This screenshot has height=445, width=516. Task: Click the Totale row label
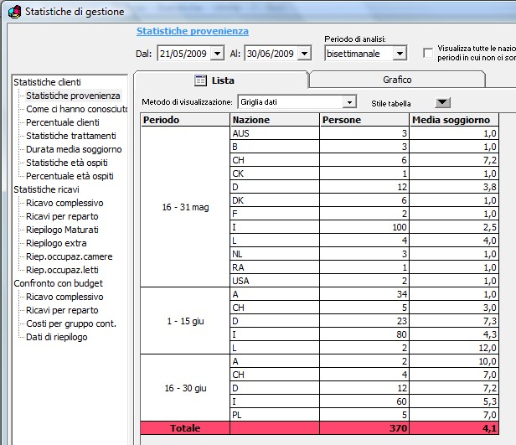(185, 428)
